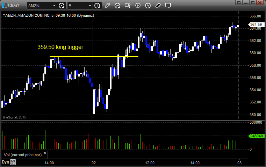Open the AMZN symbol dropdown
The height and width of the screenshot is (167, 266).
pyautogui.click(x=54, y=6)
